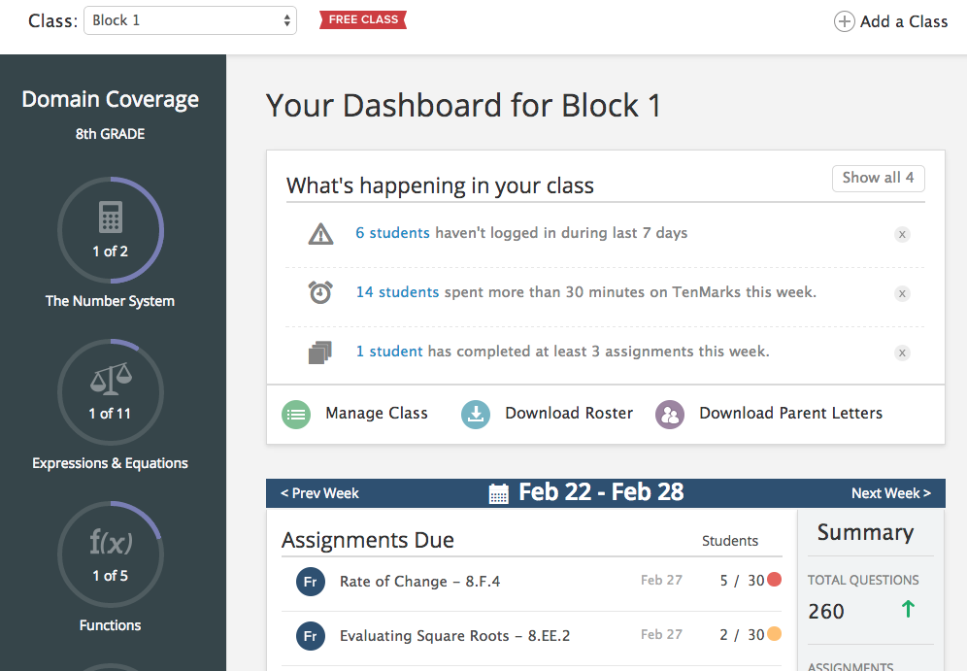Click the 5 / 30 students count
The width and height of the screenshot is (967, 671).
742,581
